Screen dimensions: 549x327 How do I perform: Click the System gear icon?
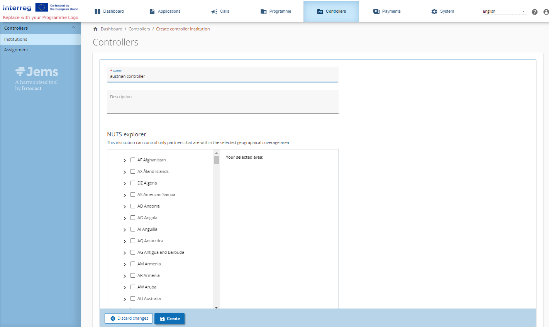[x=434, y=12]
